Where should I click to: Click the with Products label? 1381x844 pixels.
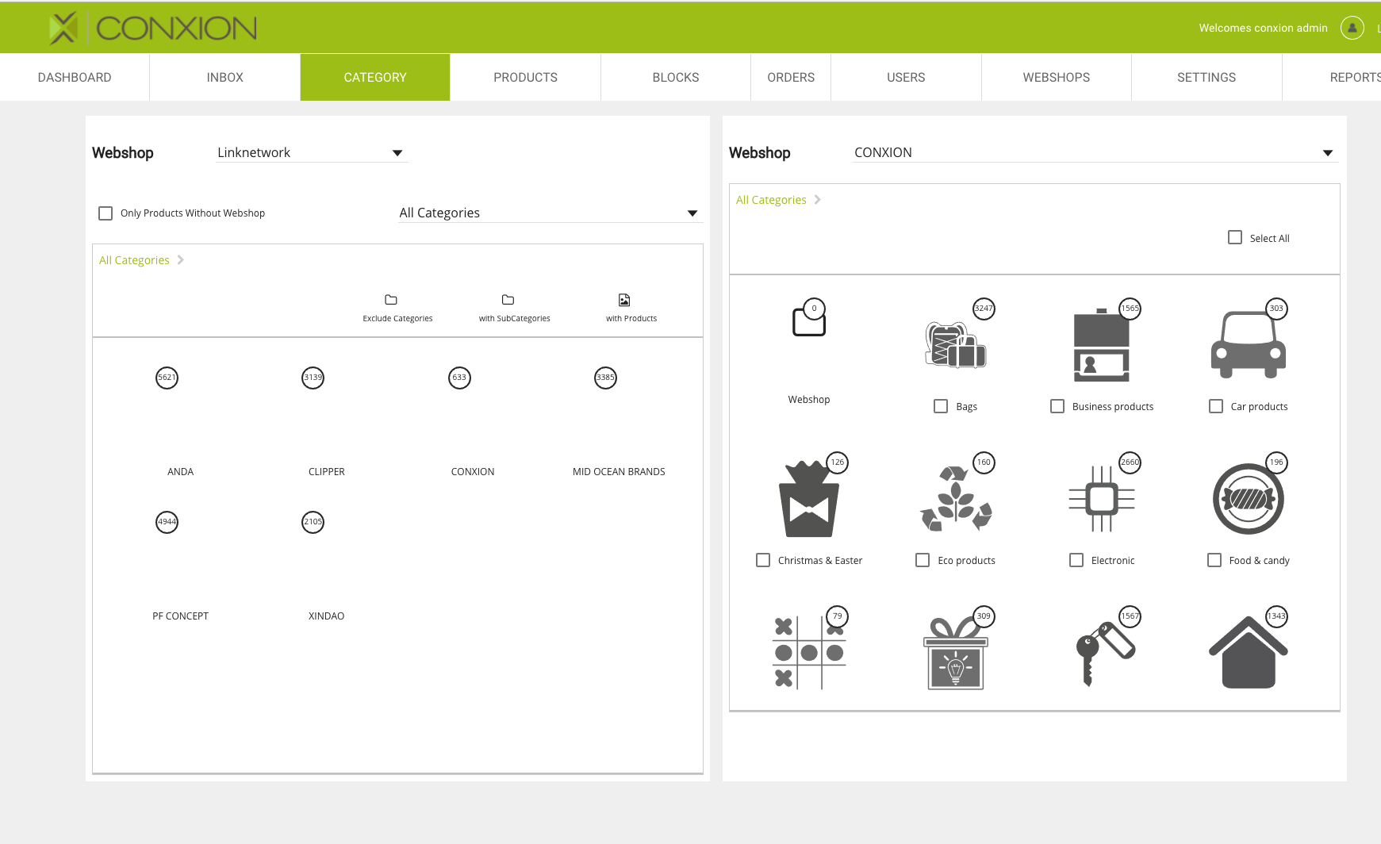(x=631, y=319)
